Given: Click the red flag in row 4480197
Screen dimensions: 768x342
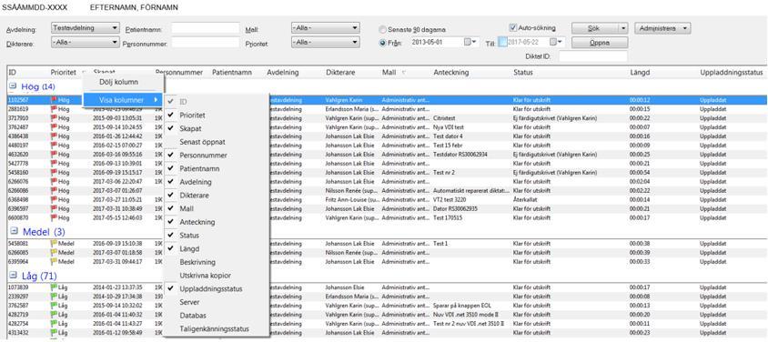Looking at the screenshot, I should [54, 145].
